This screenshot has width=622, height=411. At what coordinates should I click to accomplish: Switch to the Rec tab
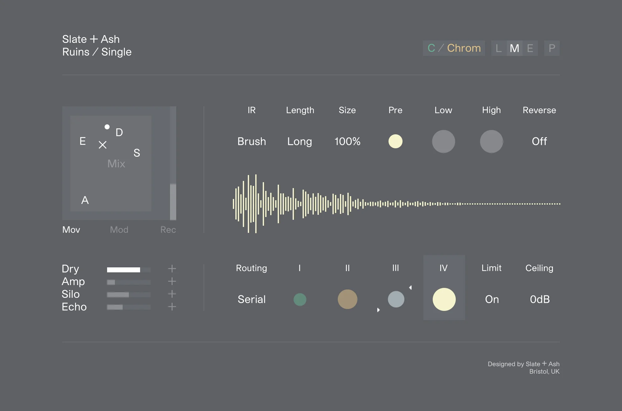(168, 230)
